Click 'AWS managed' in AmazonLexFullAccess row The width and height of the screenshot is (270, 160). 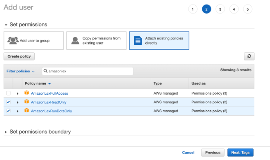tap(166, 93)
